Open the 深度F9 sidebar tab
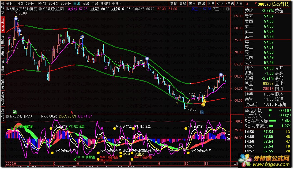294x169 pixels. [x=3, y=52]
